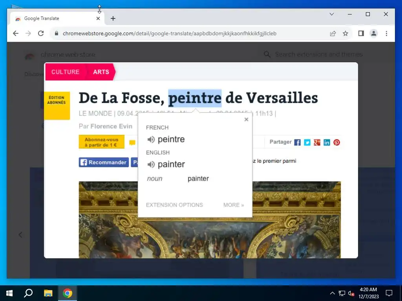Click the noun translation painter text
Image resolution: width=402 pixels, height=301 pixels.
point(198,179)
